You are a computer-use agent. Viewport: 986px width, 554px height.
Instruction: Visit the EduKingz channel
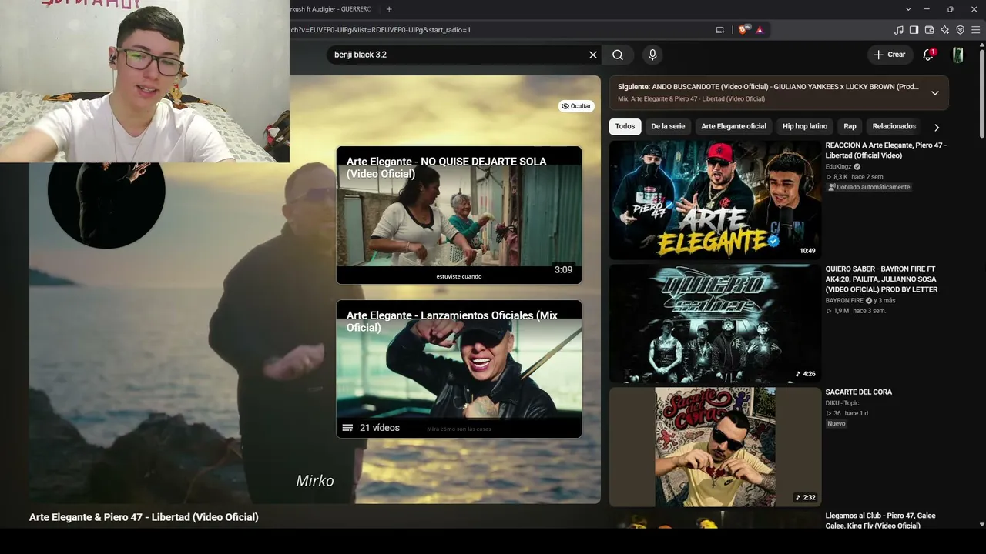(x=838, y=166)
